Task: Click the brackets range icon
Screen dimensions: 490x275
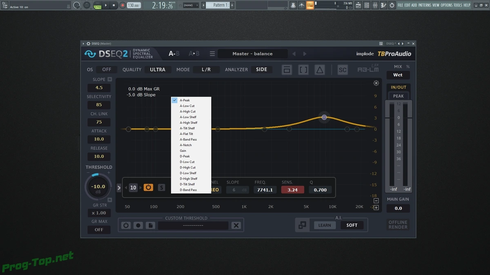Action: click(x=303, y=70)
